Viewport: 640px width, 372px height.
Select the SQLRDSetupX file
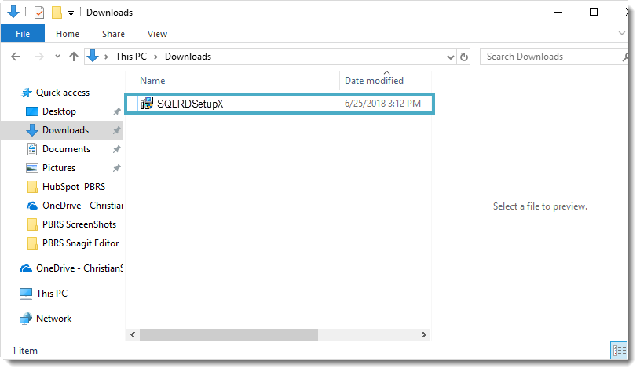[280, 104]
